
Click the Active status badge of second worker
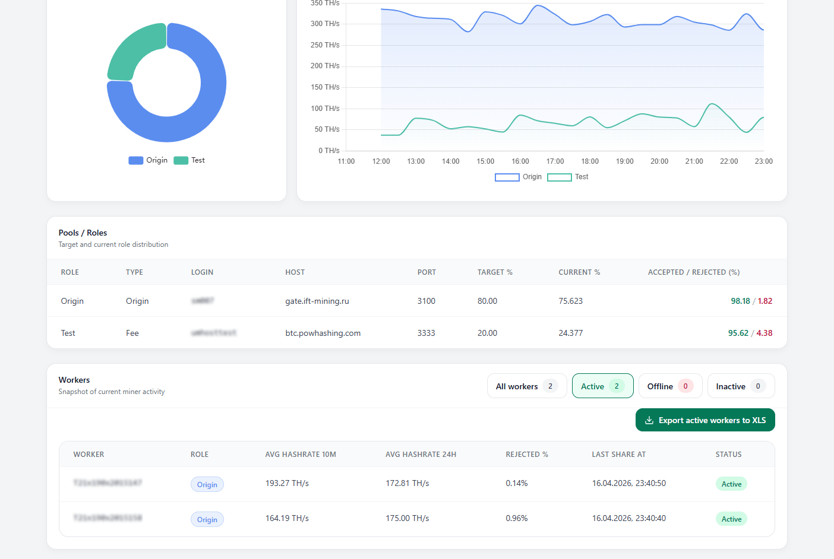pos(731,519)
